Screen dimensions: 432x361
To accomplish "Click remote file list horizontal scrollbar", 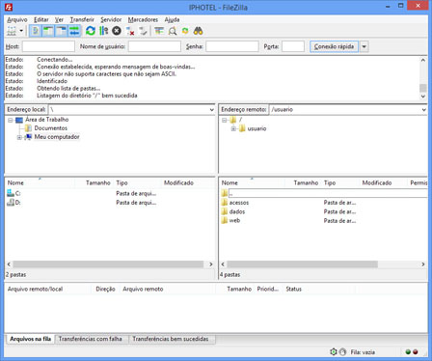I will click(x=302, y=264).
